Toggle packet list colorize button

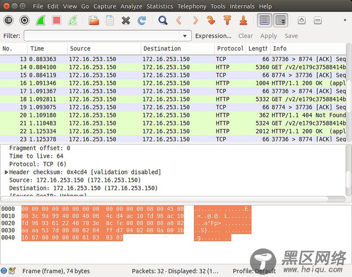[264, 20]
